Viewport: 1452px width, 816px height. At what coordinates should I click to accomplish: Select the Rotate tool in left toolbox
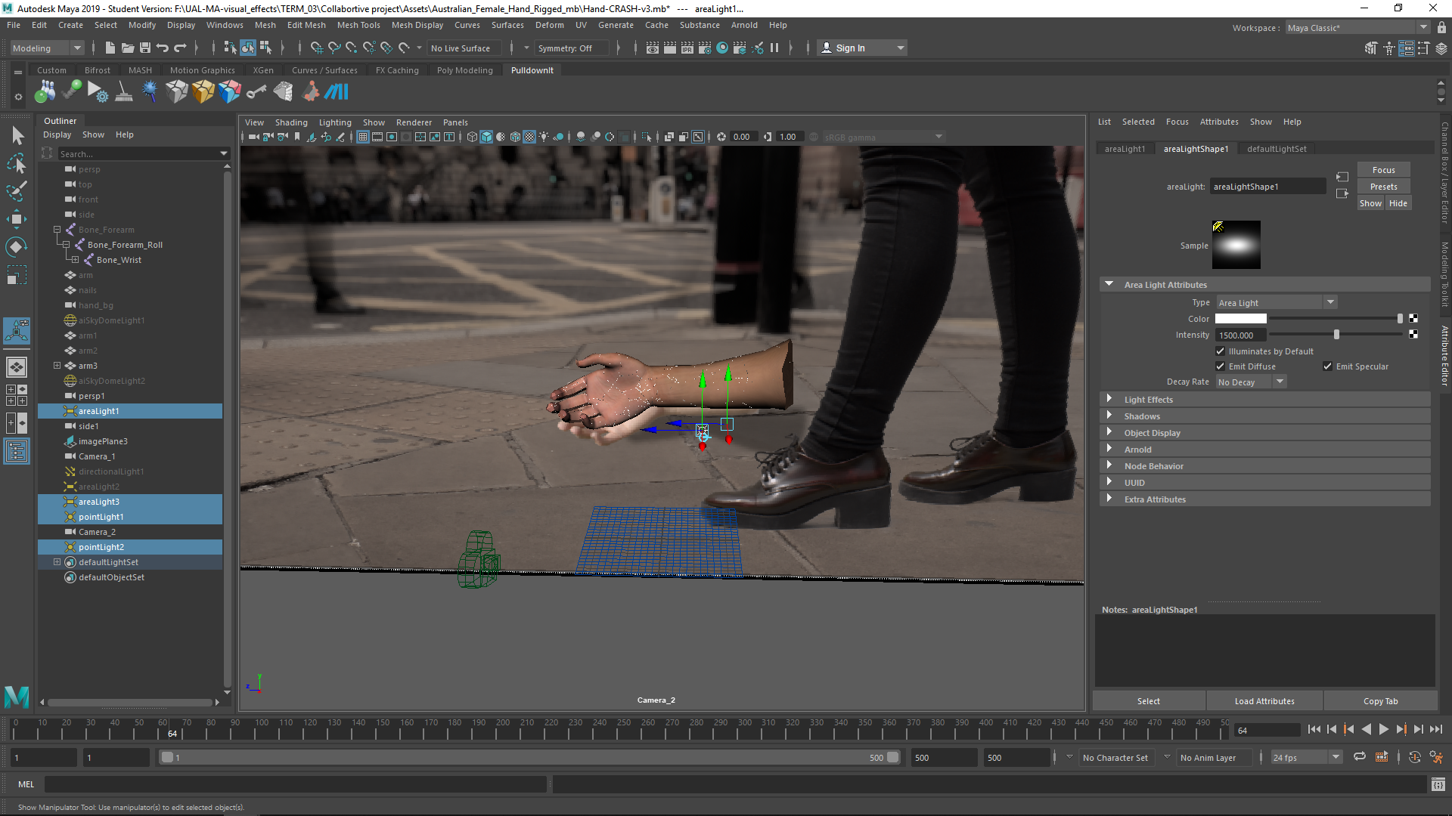pos(17,247)
